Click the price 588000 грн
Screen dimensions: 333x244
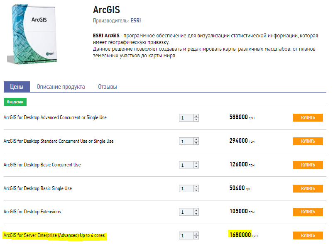[242, 117]
